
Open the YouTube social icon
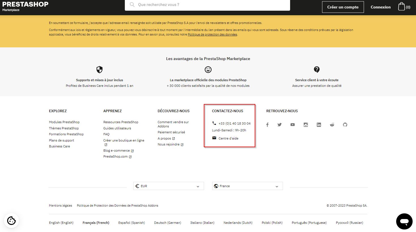293,125
